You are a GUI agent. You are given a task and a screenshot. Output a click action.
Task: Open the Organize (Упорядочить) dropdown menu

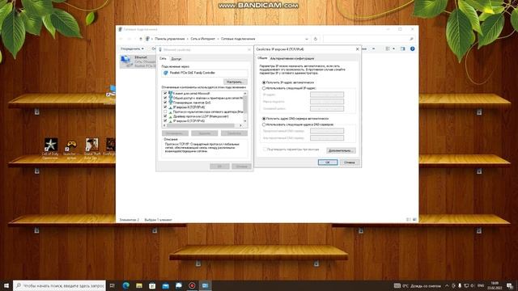pos(132,48)
